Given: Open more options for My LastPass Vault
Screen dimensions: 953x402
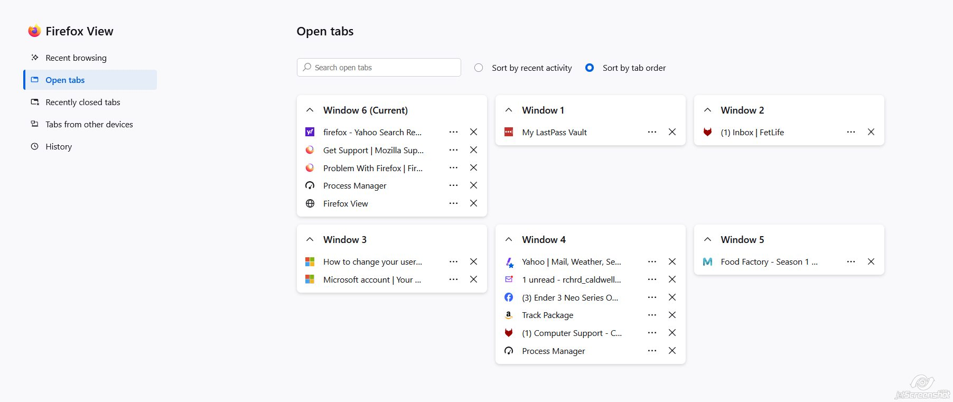Looking at the screenshot, I should coord(652,132).
